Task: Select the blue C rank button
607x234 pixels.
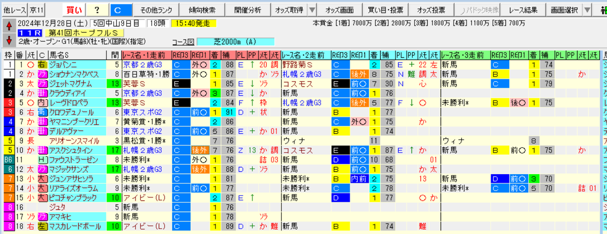Action: pos(120,10)
